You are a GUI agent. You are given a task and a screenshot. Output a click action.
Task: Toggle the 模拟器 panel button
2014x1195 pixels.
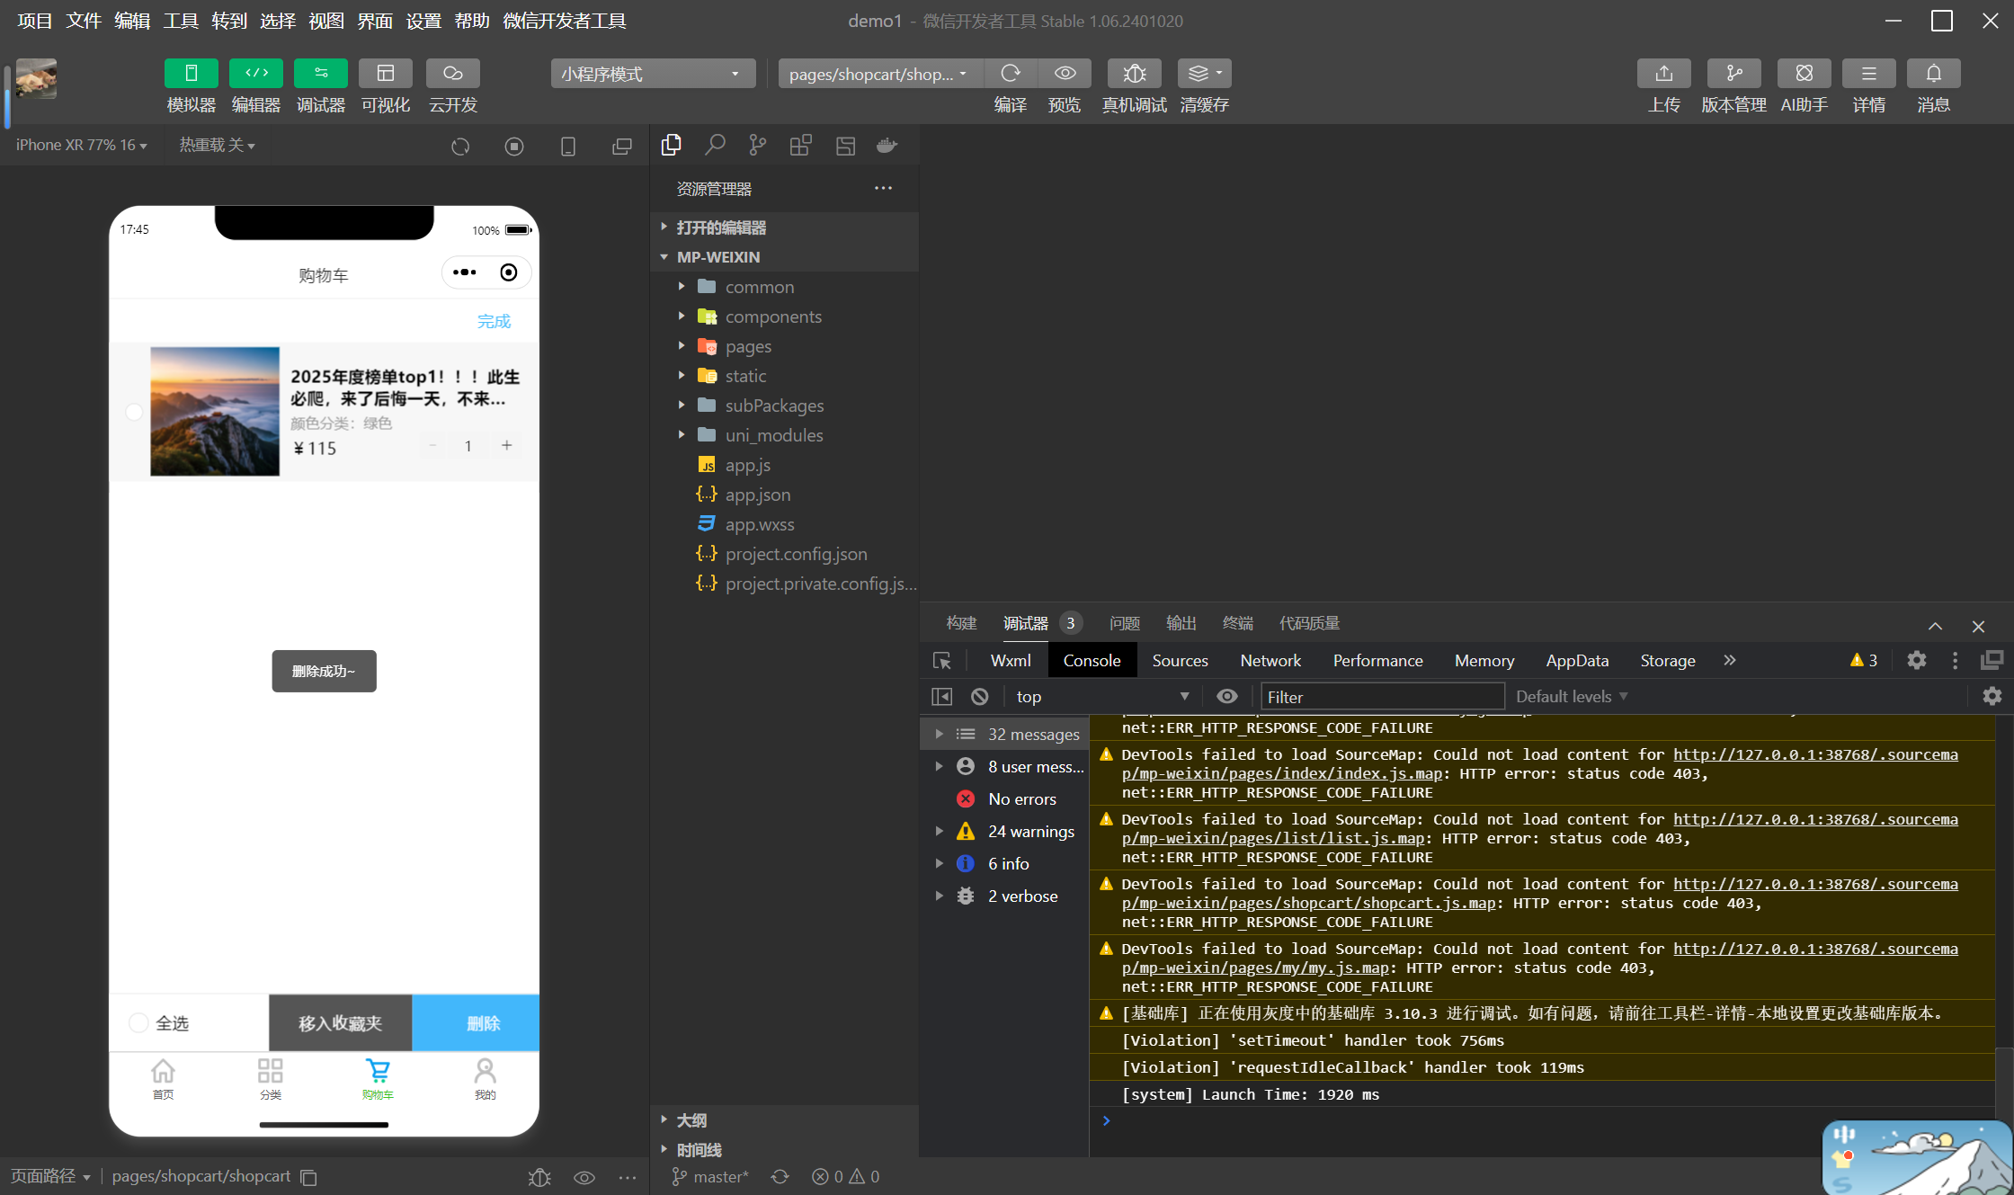click(x=191, y=74)
